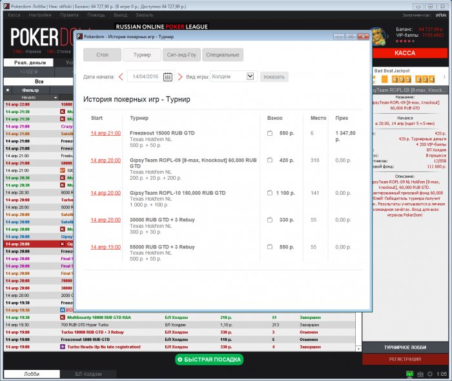
Task: Click the green БЫСТРАЯ ПОСАДКА button
Action: pos(209,360)
